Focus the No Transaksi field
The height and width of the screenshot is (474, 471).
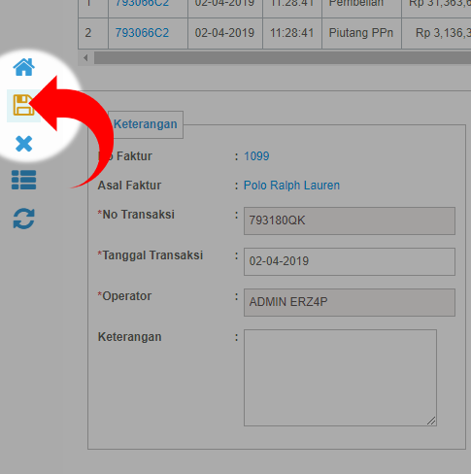click(x=350, y=220)
